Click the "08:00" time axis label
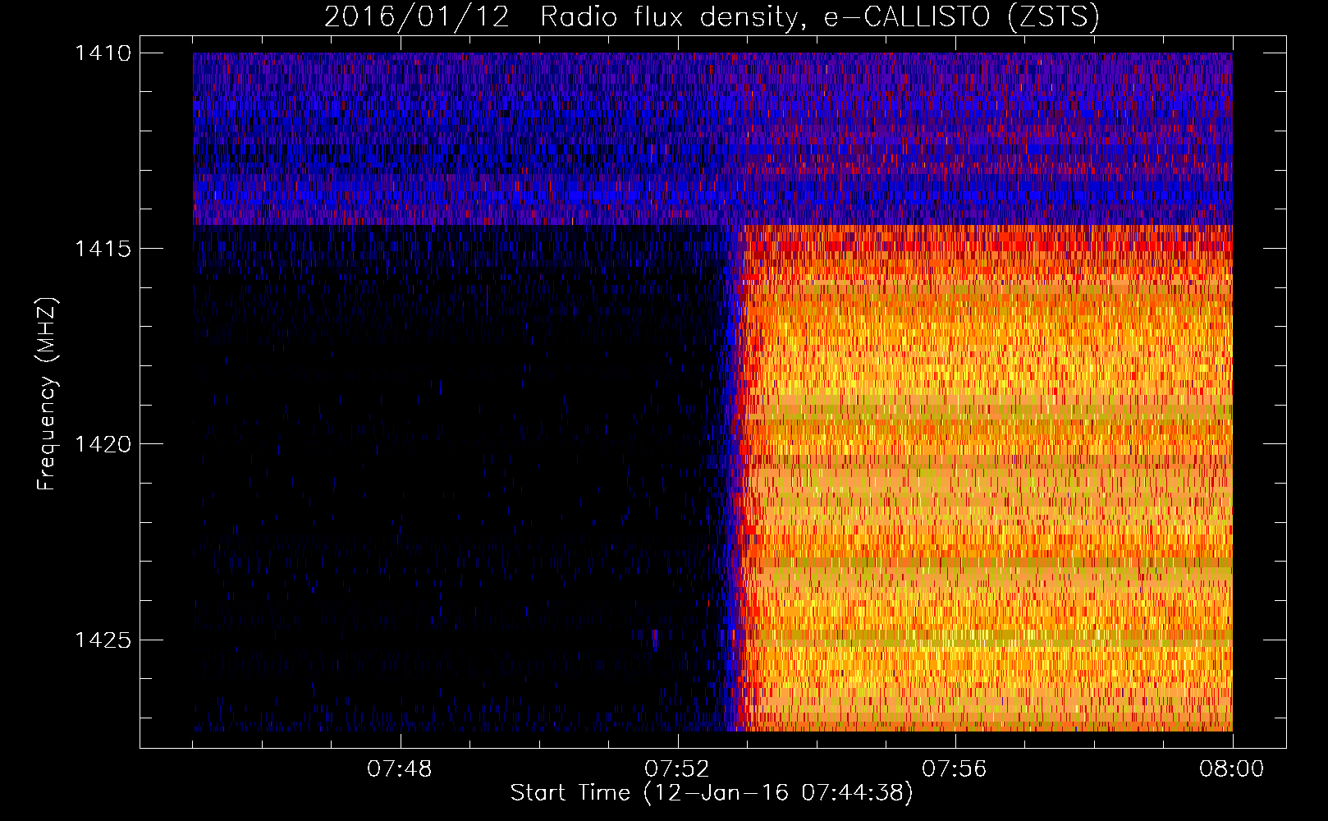Image resolution: width=1328 pixels, height=821 pixels. 1232,769
